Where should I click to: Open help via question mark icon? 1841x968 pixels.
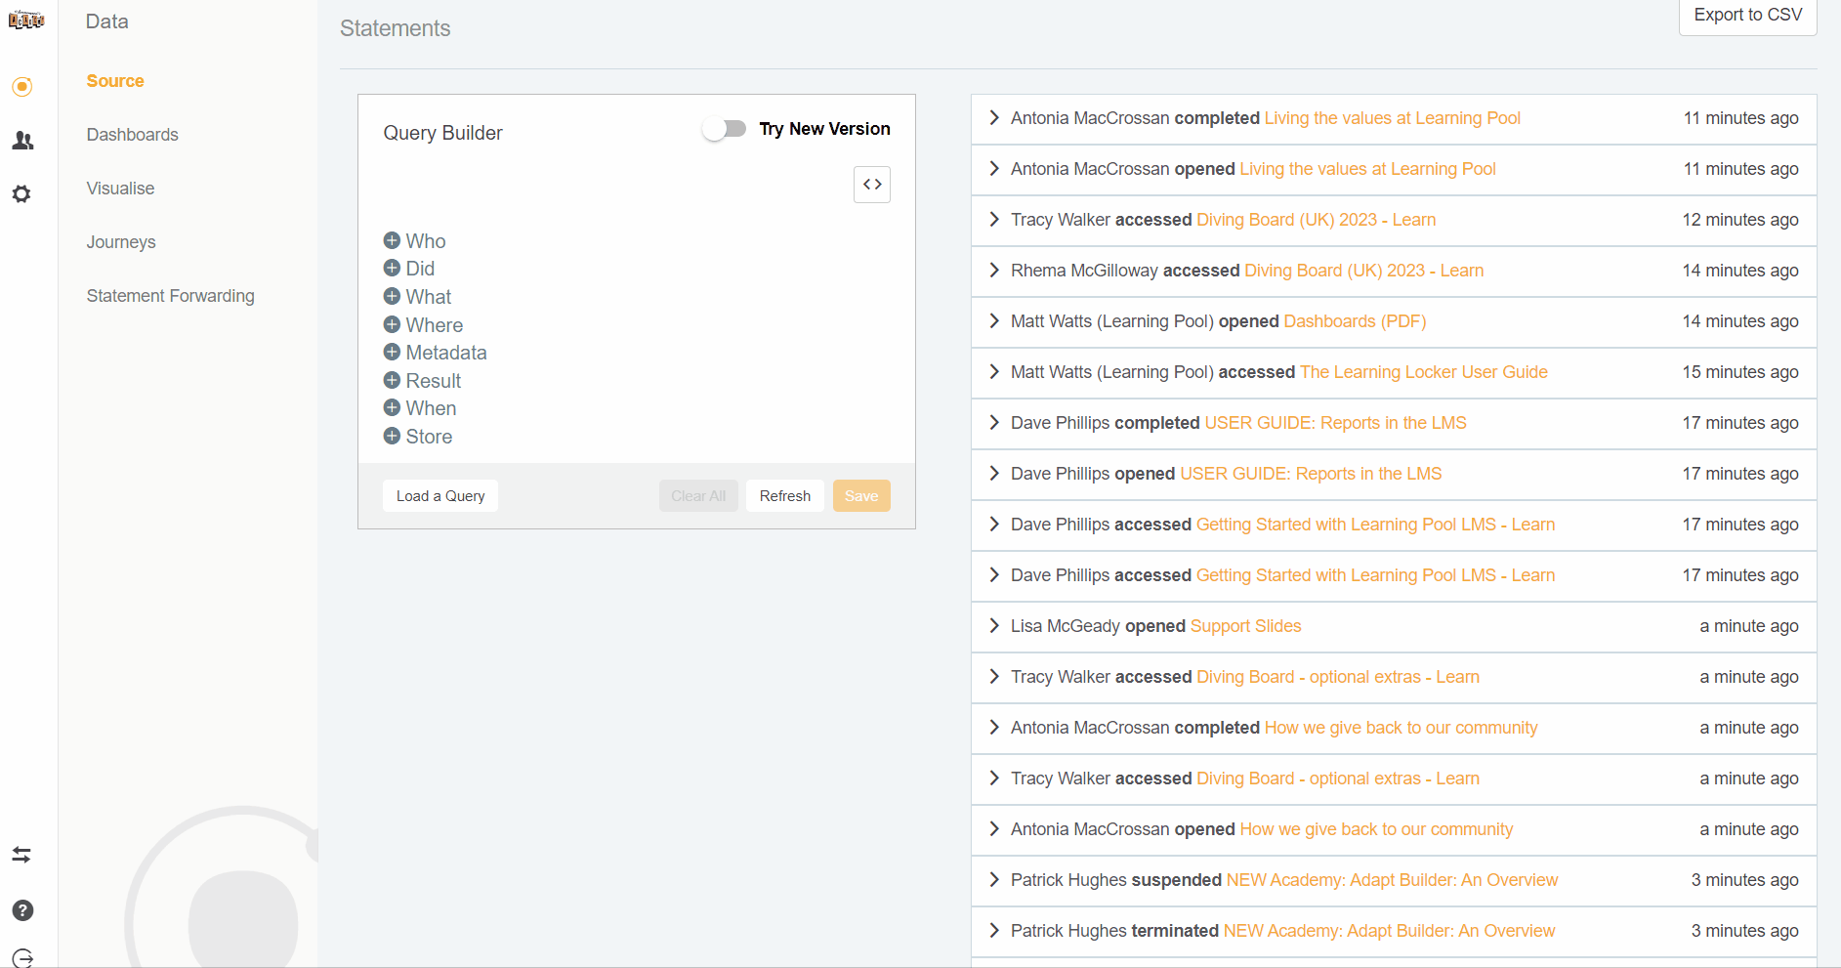pyautogui.click(x=22, y=910)
